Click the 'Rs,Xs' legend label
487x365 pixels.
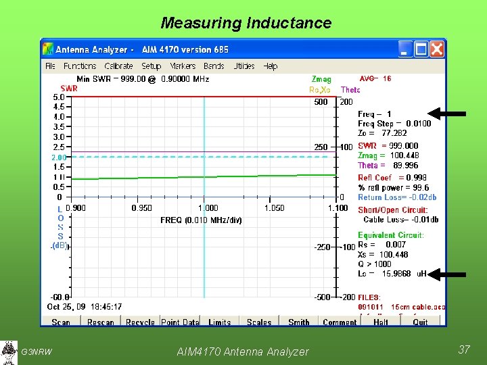(319, 90)
